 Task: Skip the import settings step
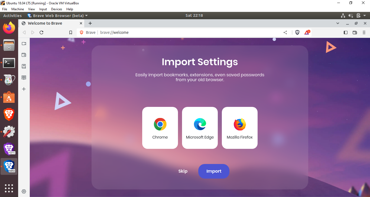183,171
